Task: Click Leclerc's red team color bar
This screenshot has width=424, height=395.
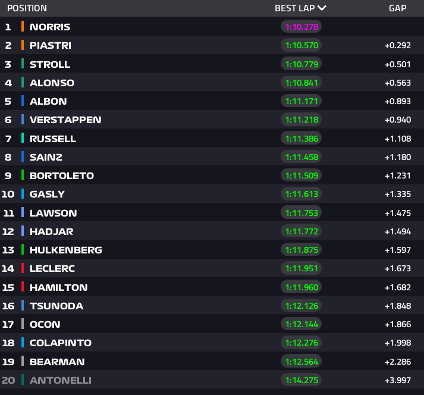Action: tap(22, 268)
